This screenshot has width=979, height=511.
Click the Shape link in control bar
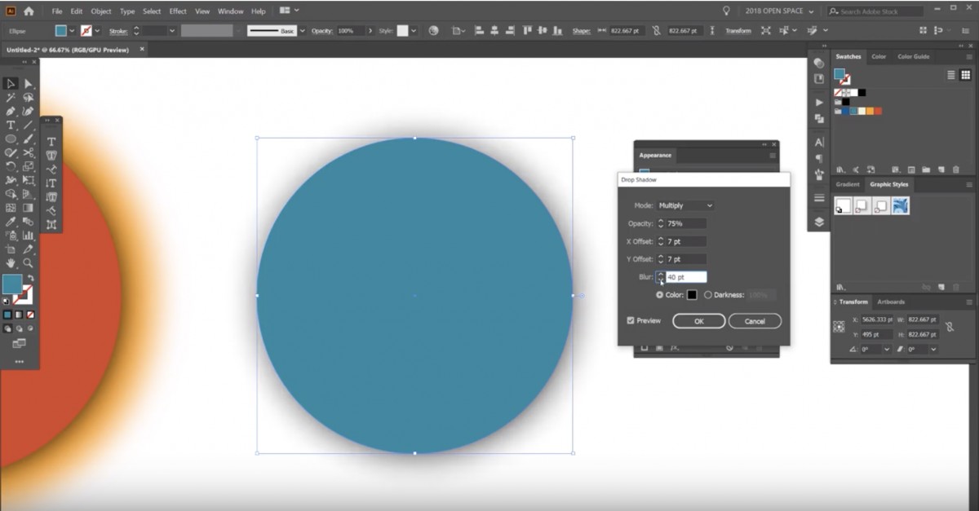click(581, 31)
